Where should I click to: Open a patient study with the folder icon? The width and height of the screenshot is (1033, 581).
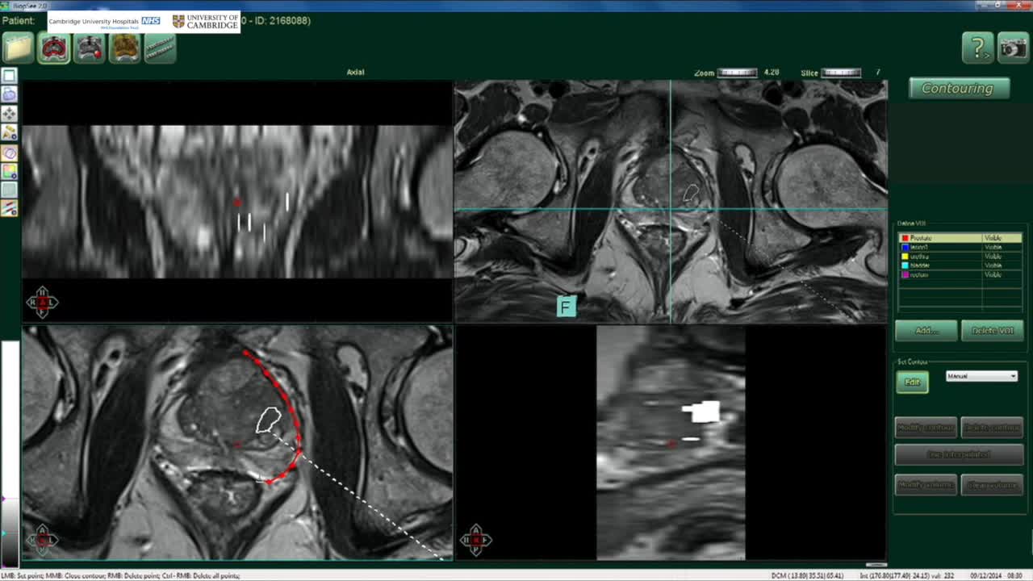click(18, 48)
